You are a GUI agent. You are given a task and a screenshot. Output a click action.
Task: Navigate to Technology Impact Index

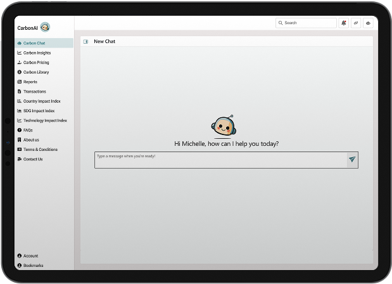coord(44,120)
